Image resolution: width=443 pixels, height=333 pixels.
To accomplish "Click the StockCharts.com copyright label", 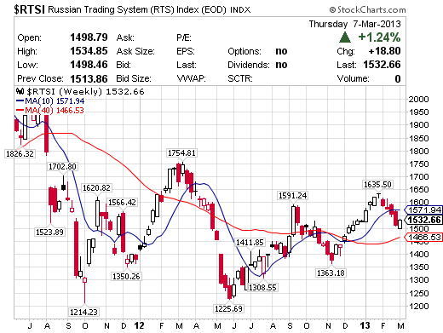I will coord(367,10).
